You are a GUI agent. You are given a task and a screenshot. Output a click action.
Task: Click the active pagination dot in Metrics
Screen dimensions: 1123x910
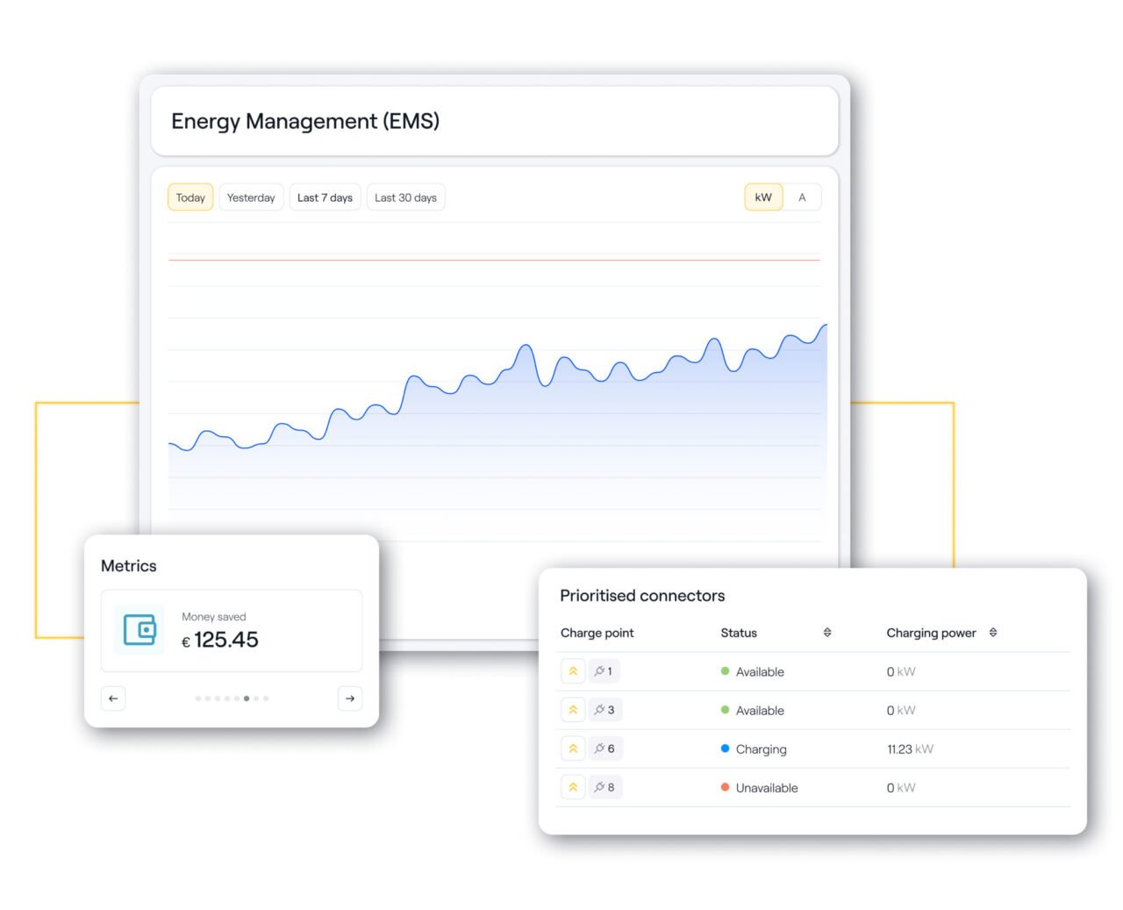coord(247,699)
